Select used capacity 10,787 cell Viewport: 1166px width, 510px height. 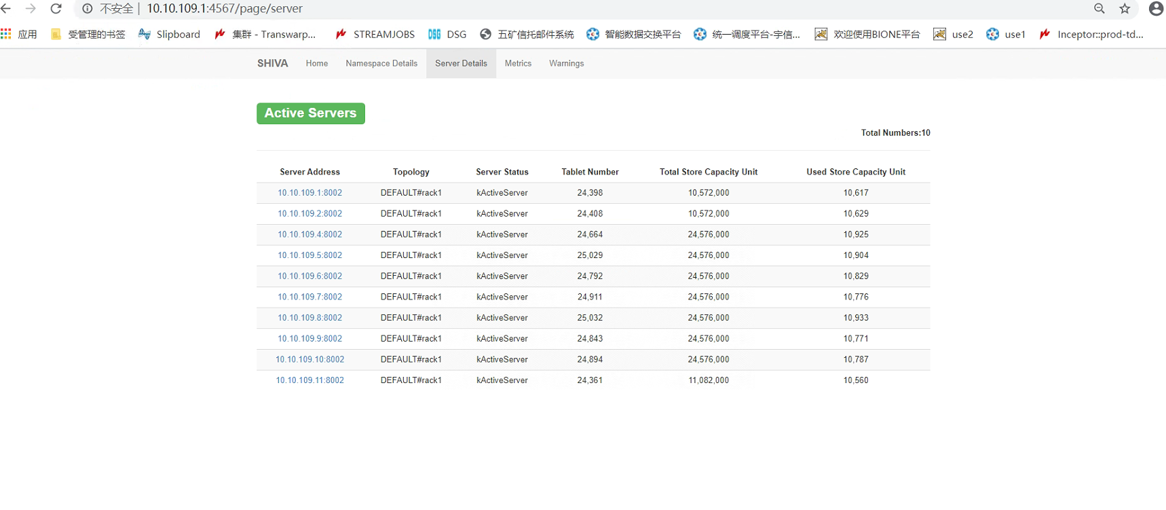[x=856, y=360]
